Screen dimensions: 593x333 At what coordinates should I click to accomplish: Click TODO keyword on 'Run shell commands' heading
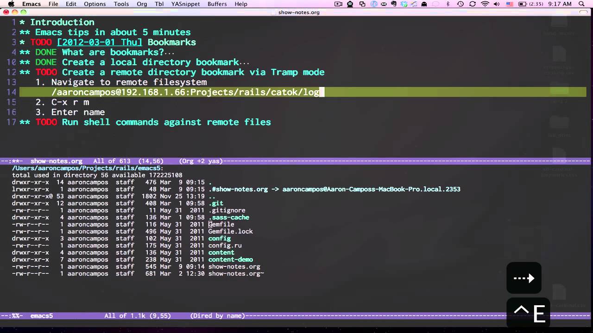[46, 122]
